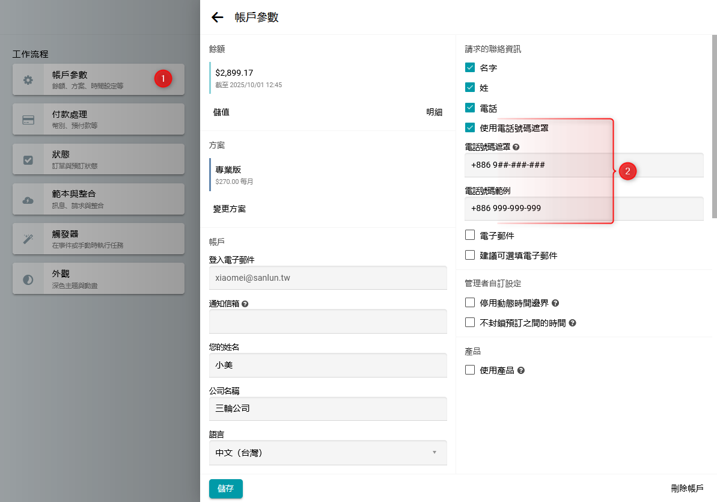Click the credit card icon for 付款處理
The width and height of the screenshot is (717, 502).
tap(28, 120)
